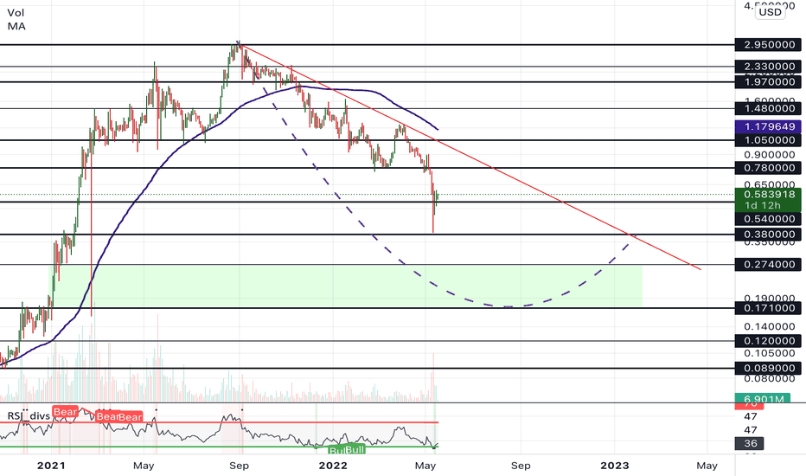The width and height of the screenshot is (806, 476).
Task: Click the 0.780000 price label
Action: click(x=768, y=168)
